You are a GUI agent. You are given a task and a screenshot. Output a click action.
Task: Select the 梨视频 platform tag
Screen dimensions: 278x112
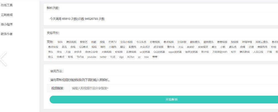[x=235, y=42]
